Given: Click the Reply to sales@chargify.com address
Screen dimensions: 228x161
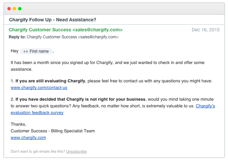Looking at the screenshot, I should (98, 37).
